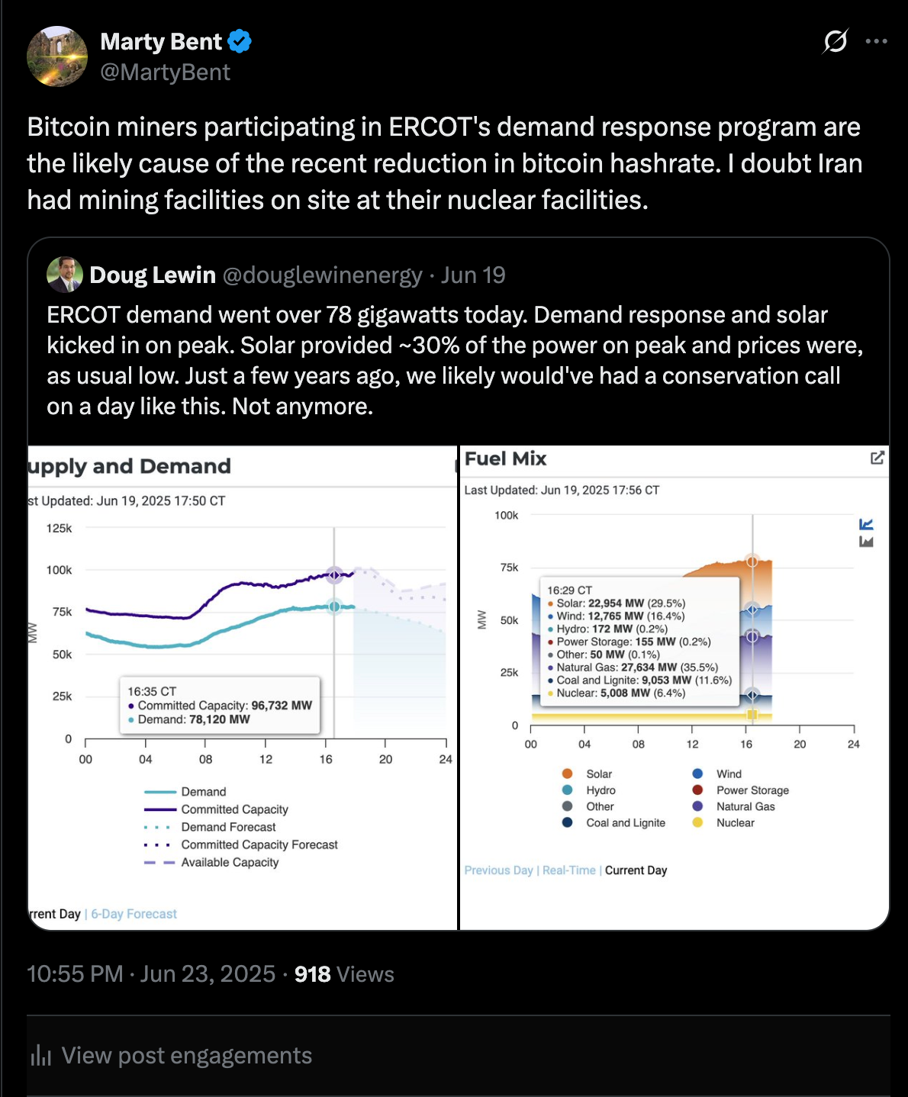Screen dimensions: 908x1097
Task: Open the @MartyBent handle link
Action: pyautogui.click(x=165, y=72)
